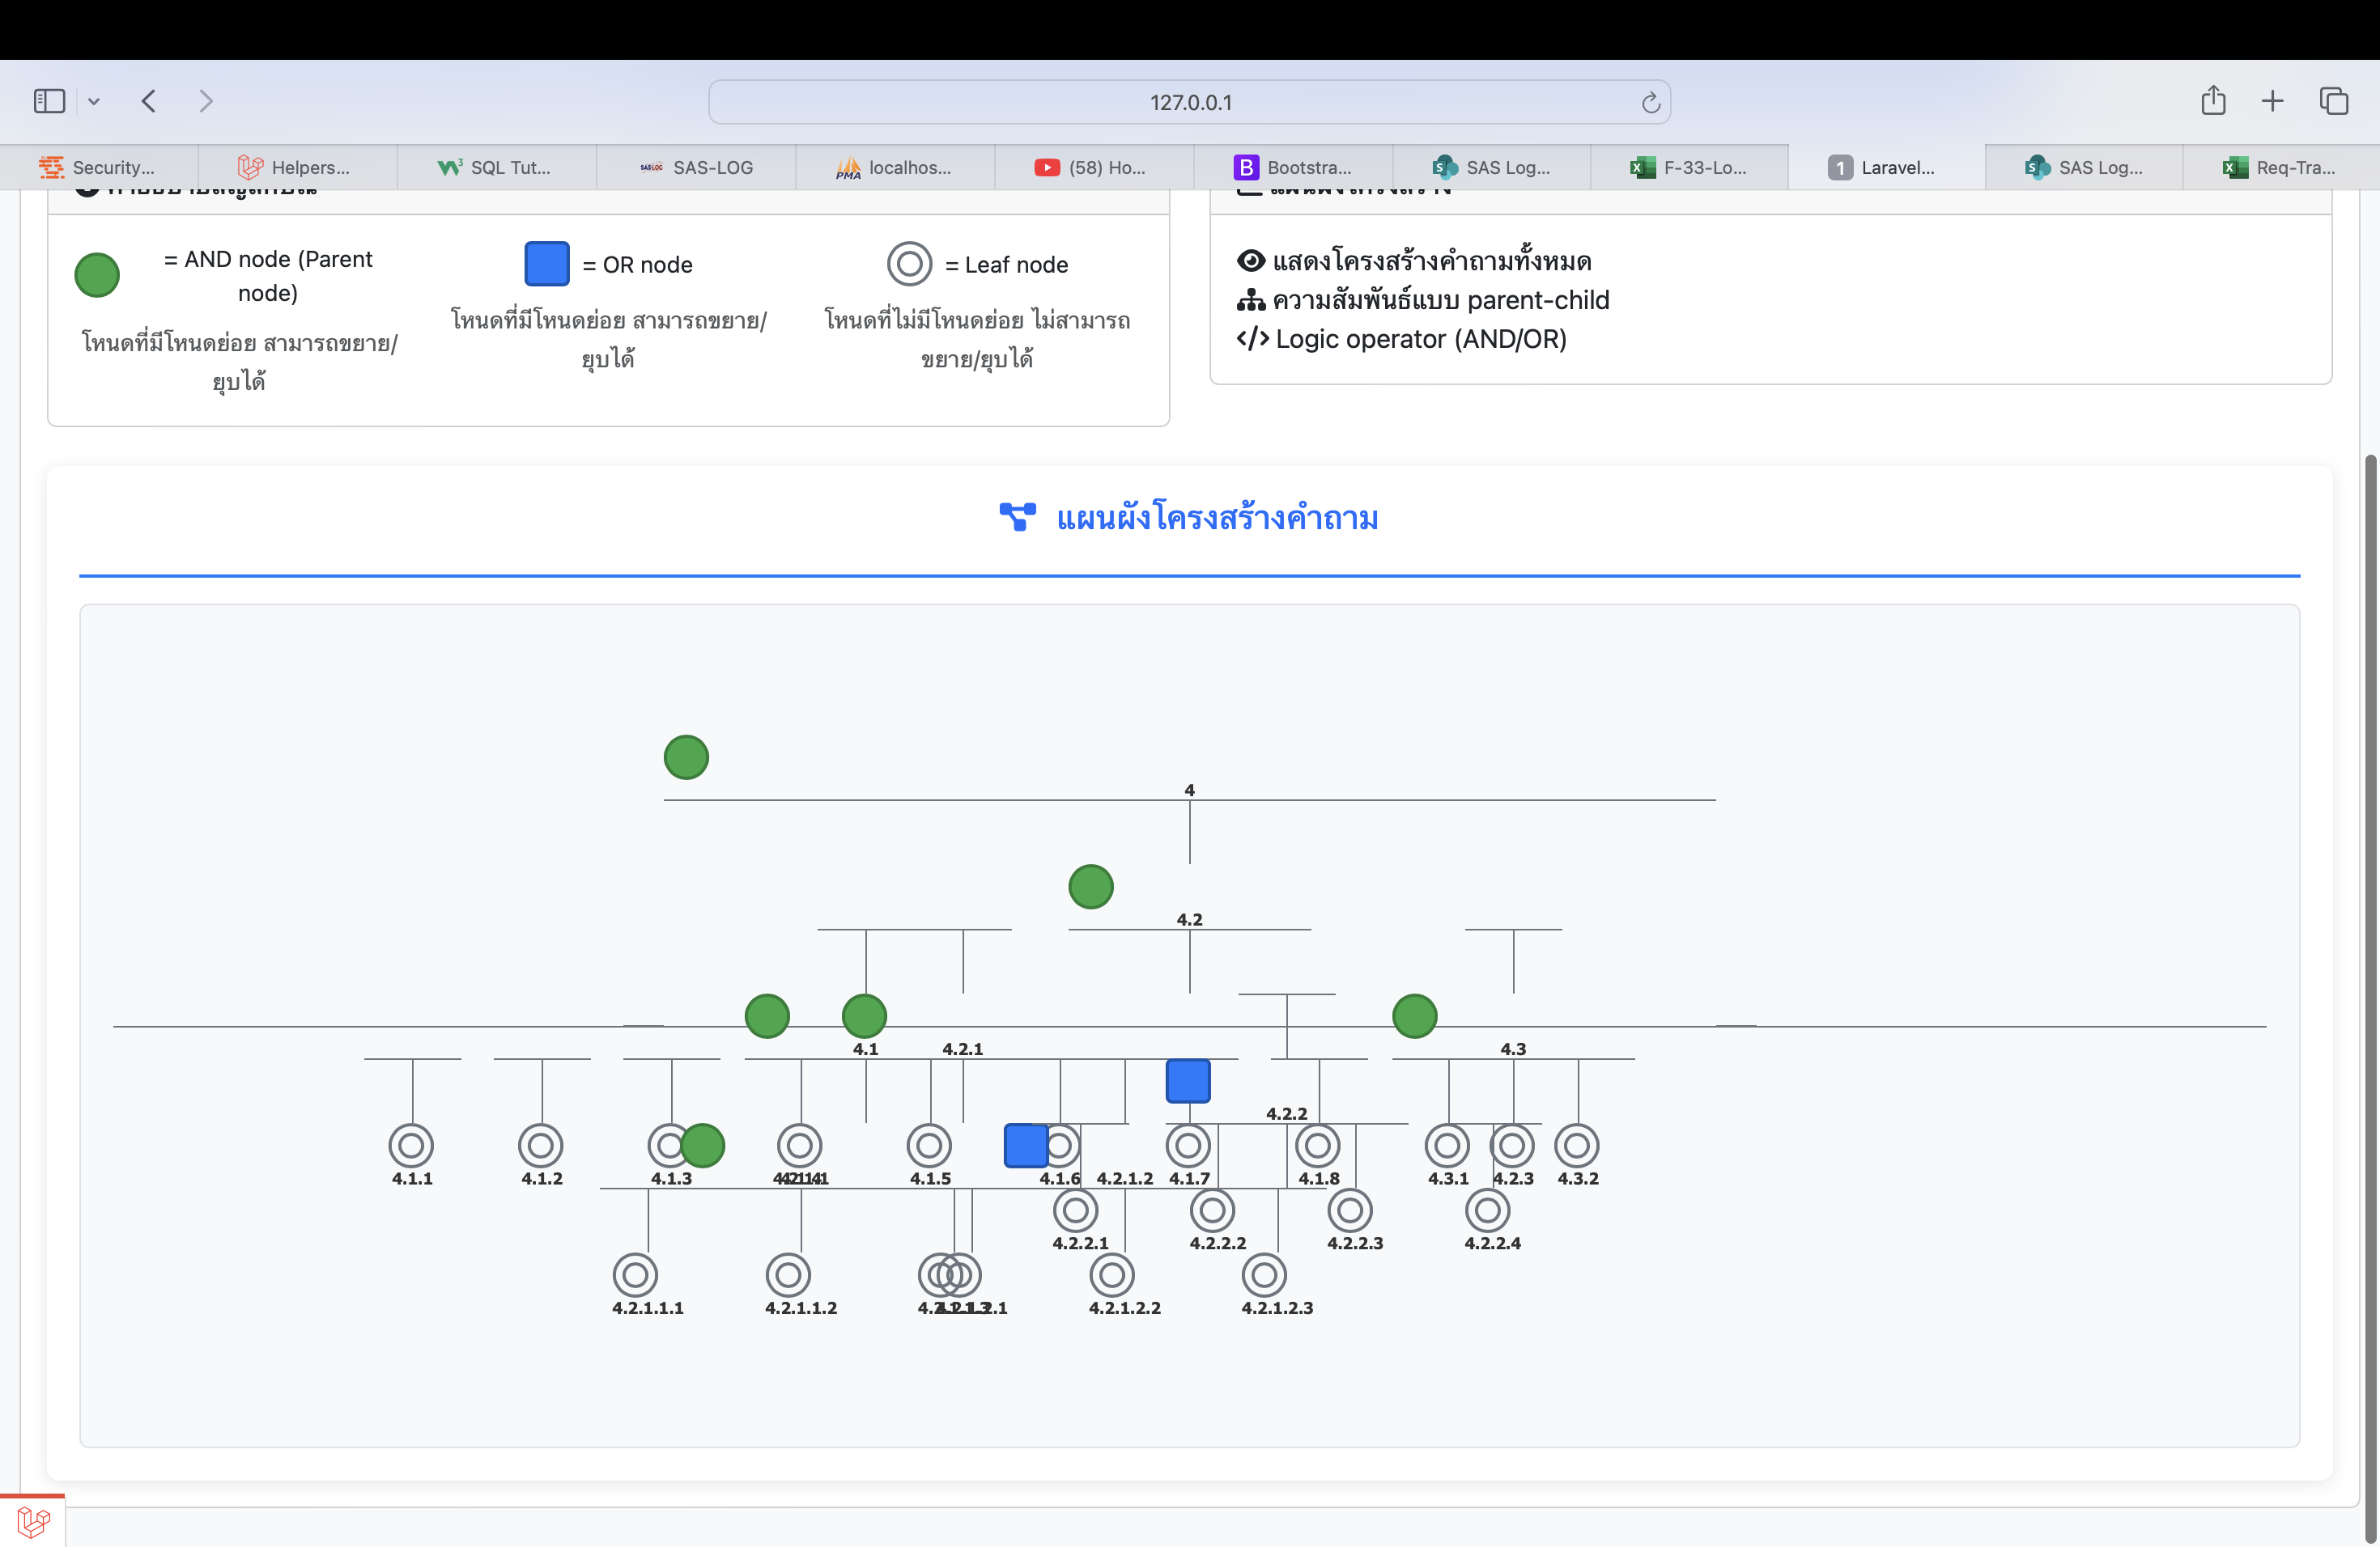The width and height of the screenshot is (2380, 1547).
Task: Click the browser forward arrow
Action: (x=206, y=101)
